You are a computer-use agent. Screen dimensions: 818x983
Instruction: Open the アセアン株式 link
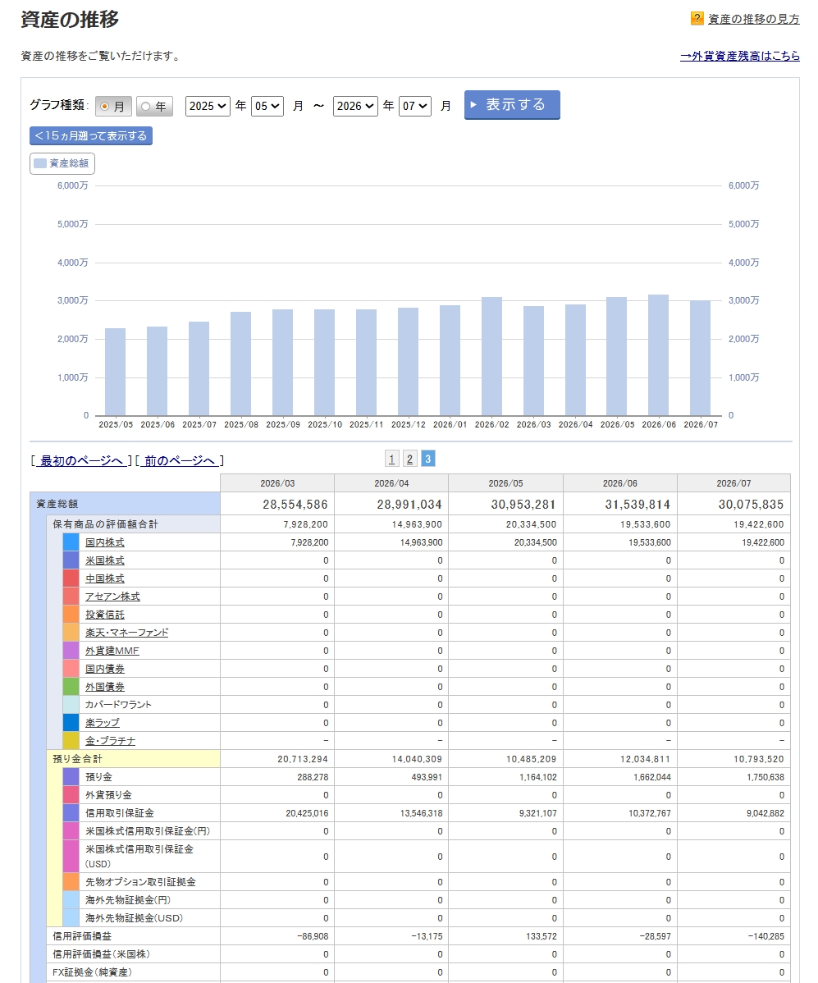tap(113, 597)
